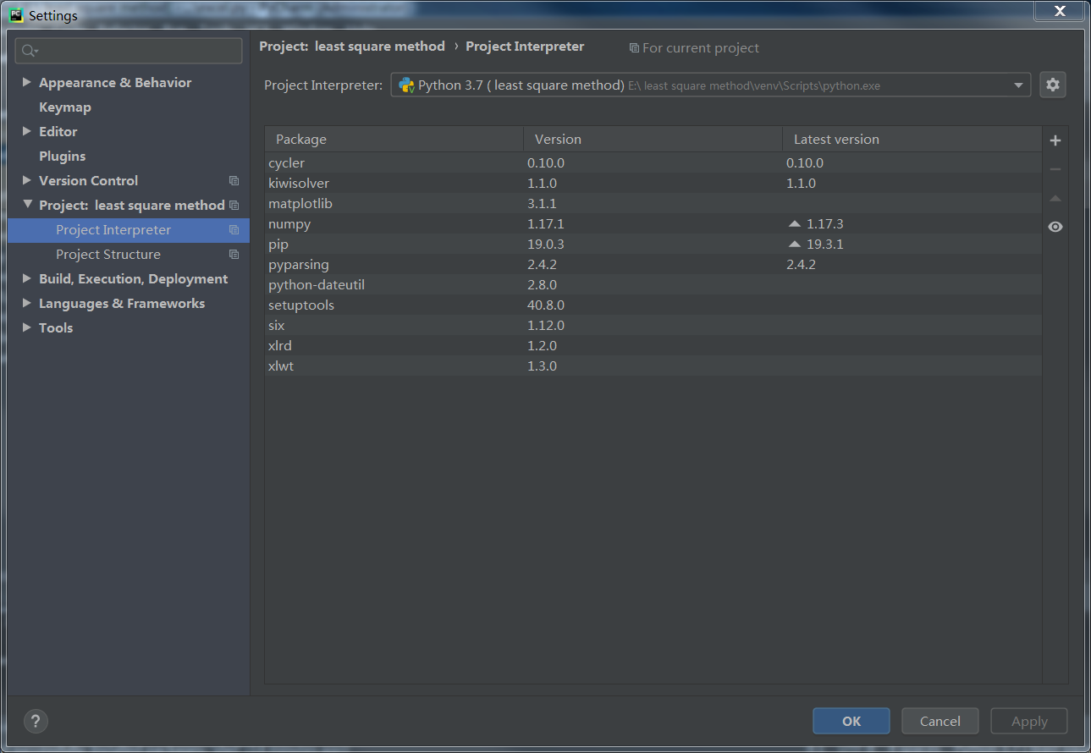Click the upgrade arrow beside numpy 1.17.3
The height and width of the screenshot is (753, 1091).
coord(794,223)
